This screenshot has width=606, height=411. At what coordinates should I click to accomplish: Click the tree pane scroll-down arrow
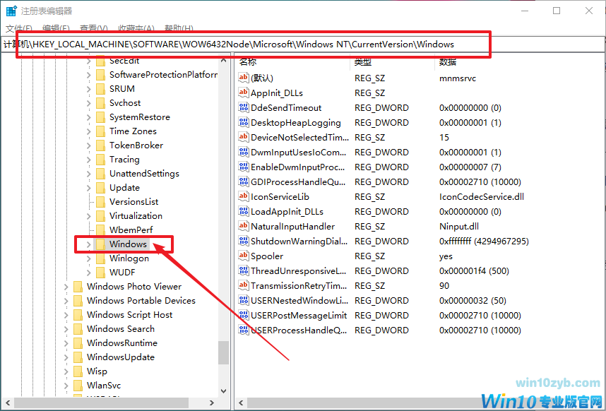(x=223, y=391)
